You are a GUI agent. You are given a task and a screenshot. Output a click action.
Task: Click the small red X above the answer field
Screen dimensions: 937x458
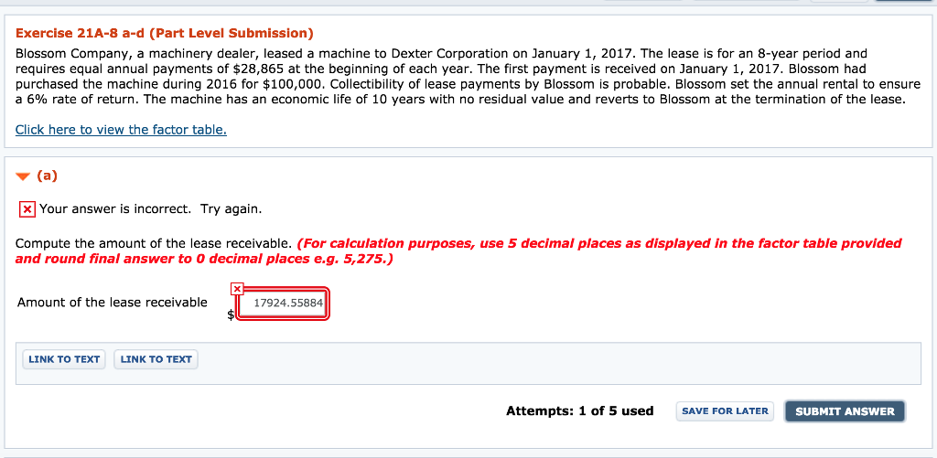click(238, 289)
